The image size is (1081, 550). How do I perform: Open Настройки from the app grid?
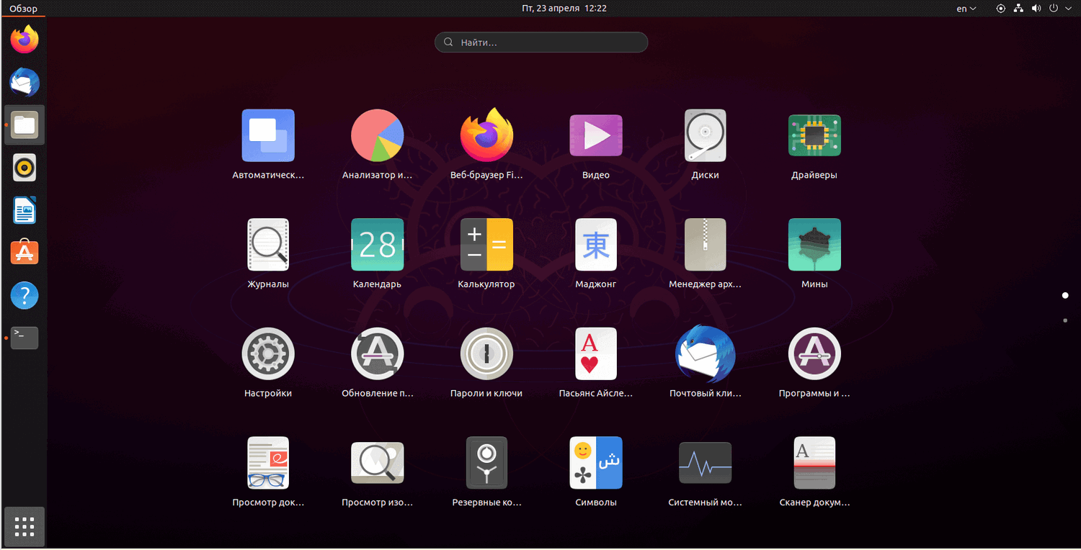pos(268,354)
